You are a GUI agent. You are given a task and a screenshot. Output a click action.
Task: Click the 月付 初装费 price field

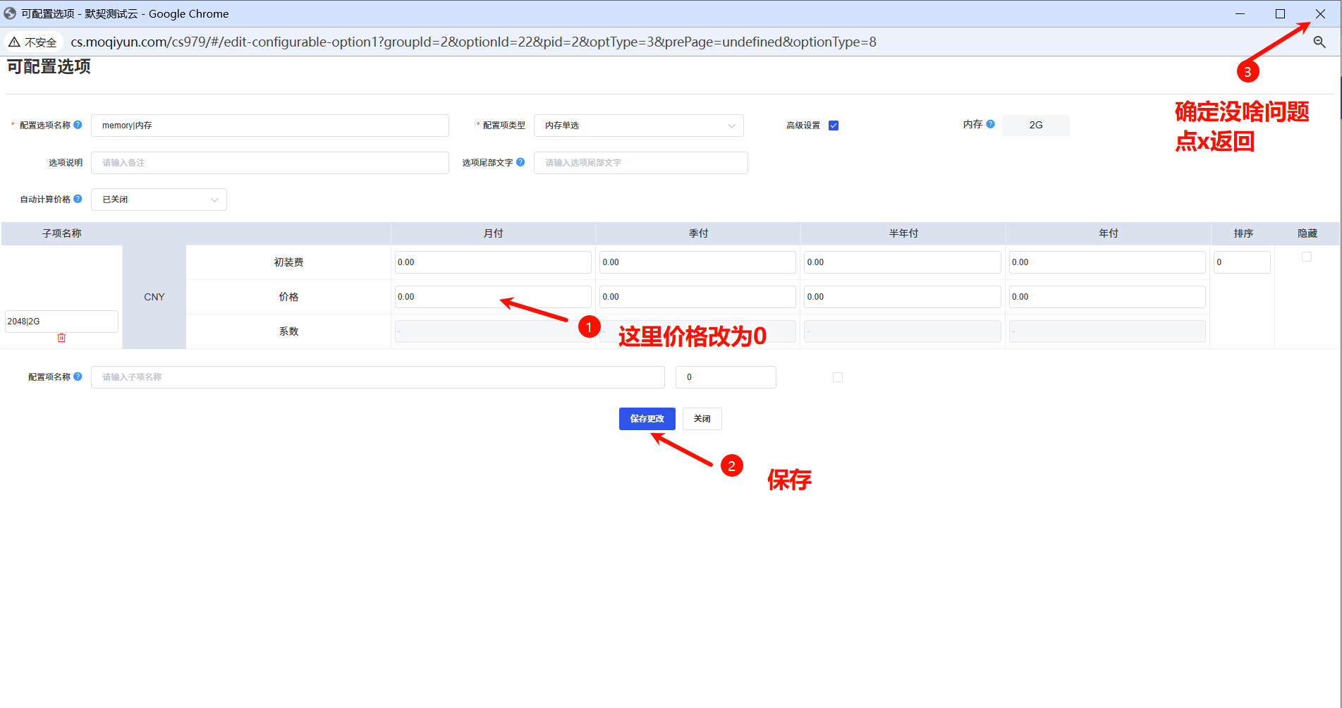coord(493,262)
